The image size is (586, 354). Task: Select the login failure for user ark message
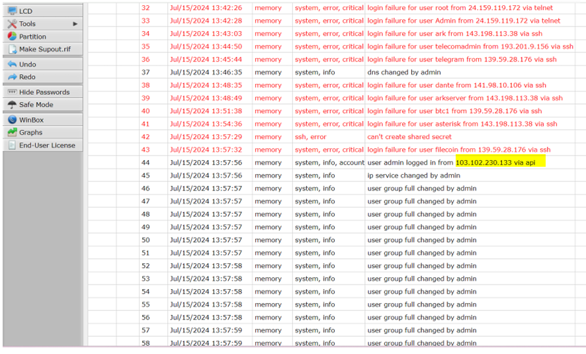455,33
